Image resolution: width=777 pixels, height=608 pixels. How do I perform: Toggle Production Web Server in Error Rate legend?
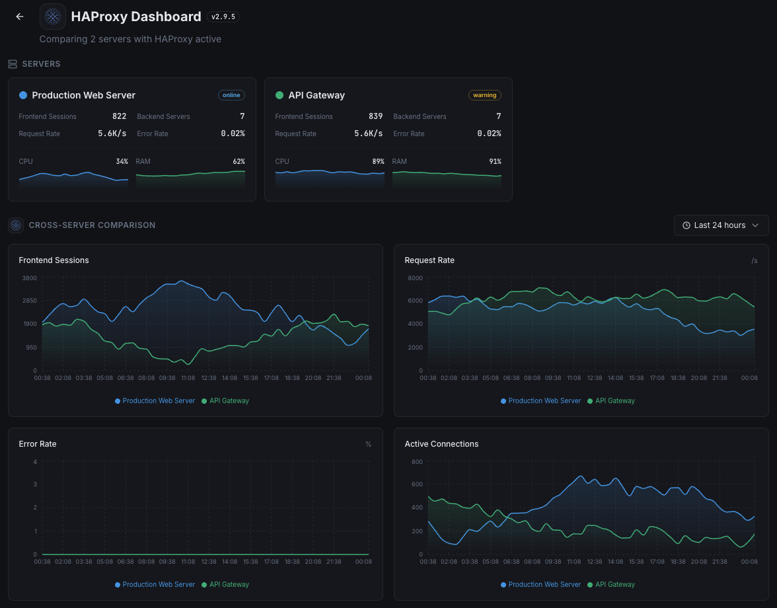tap(155, 584)
